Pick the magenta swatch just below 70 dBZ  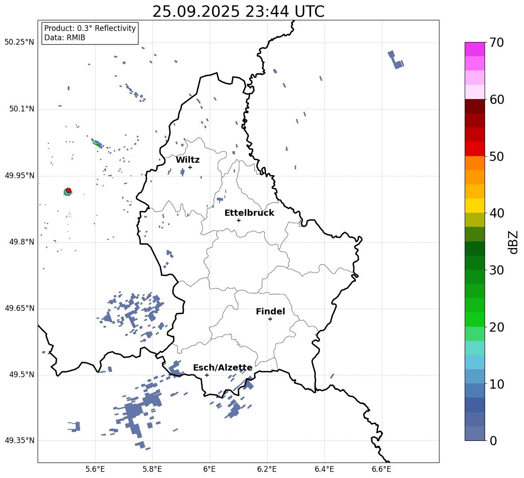pyautogui.click(x=475, y=49)
